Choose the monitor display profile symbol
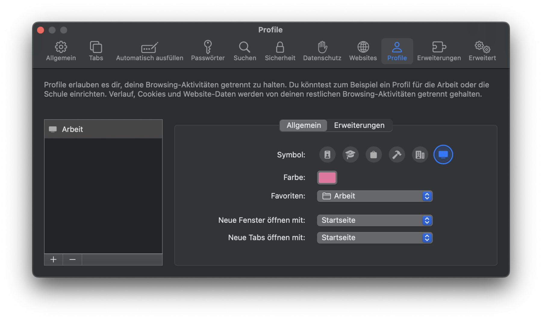The height and width of the screenshot is (320, 542). (443, 155)
